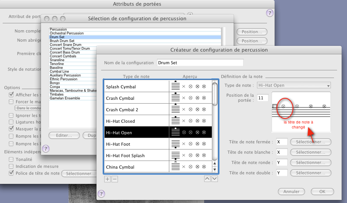Select Crash Cymbal 2 in note list
Viewport: 347px width, 203px height.
click(137, 110)
